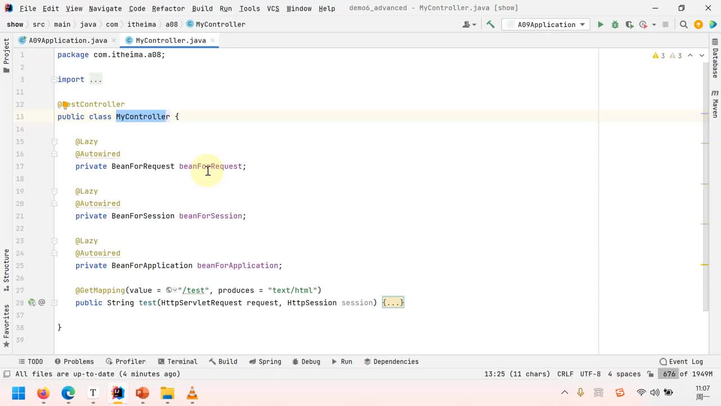This screenshot has width=721, height=406.
Task: Click the @ mapping gutter icon on line 28
Action: (42, 303)
